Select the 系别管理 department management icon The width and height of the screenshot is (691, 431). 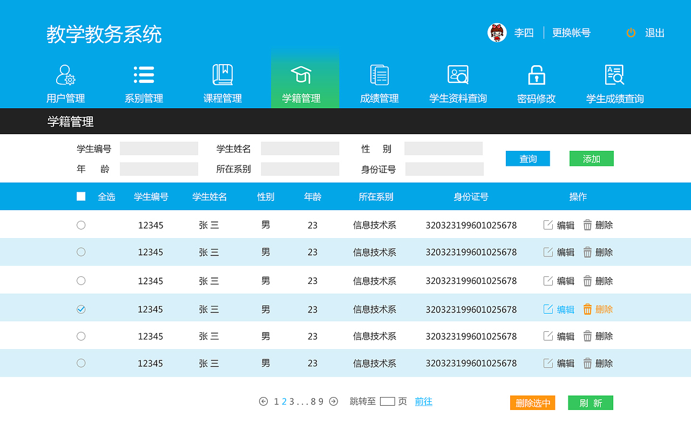click(143, 74)
